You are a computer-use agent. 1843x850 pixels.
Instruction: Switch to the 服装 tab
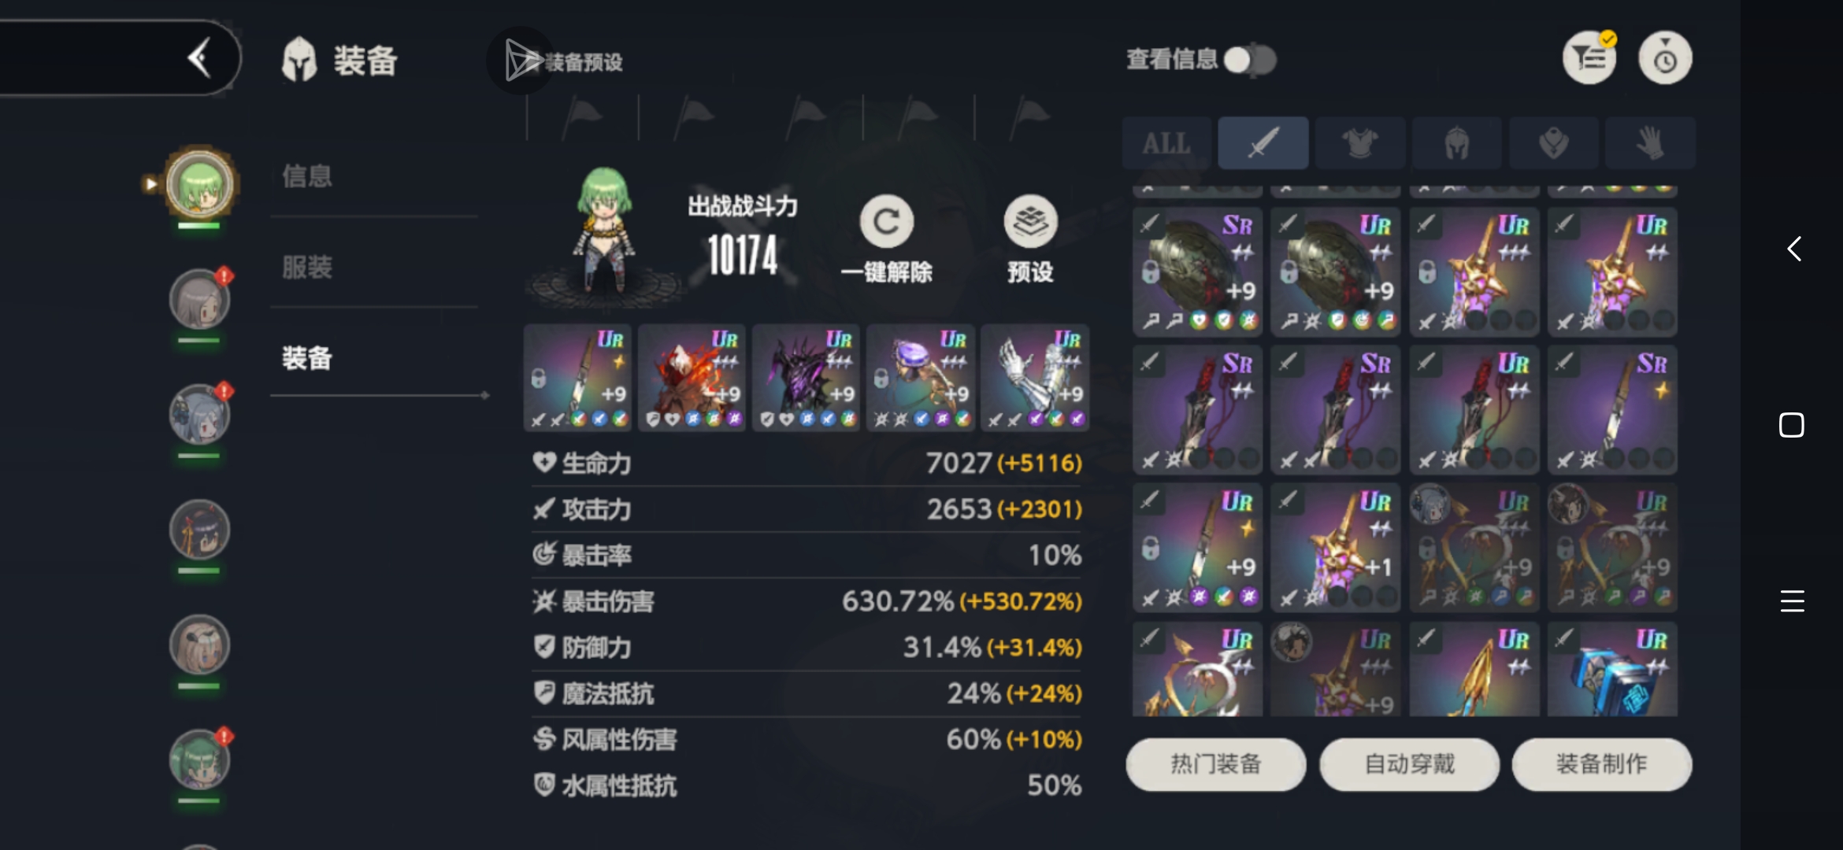point(307,268)
